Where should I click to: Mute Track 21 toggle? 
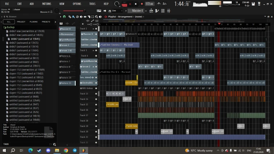(x=96, y=137)
